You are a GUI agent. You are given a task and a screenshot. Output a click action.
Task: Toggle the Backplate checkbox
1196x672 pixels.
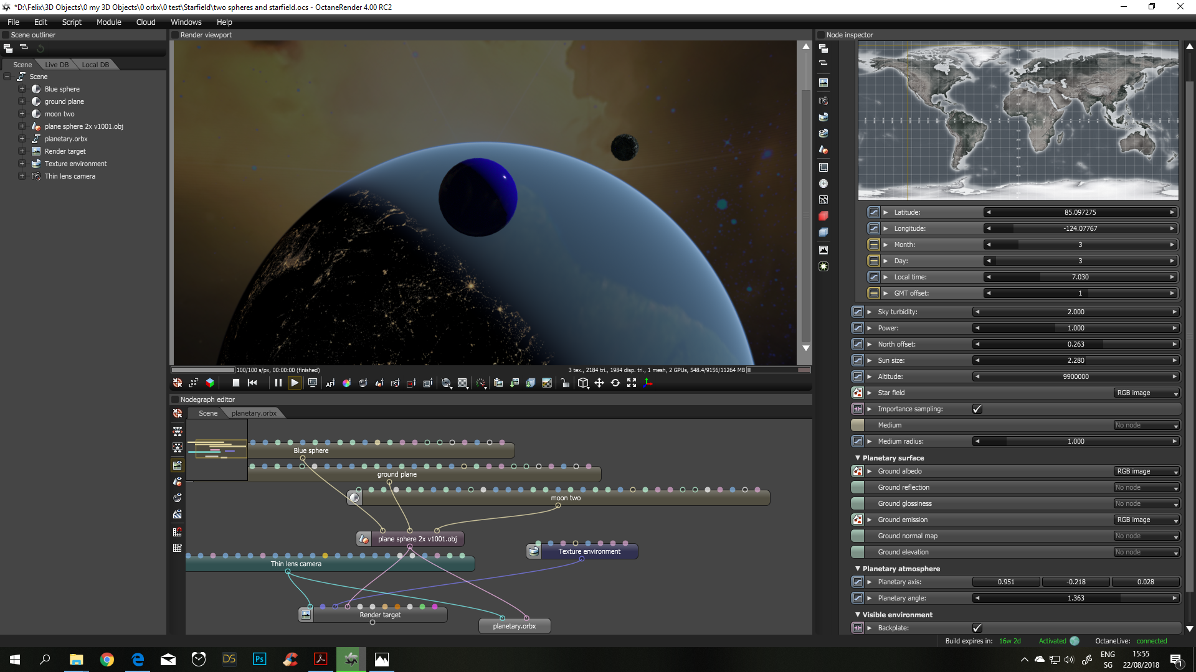(x=977, y=628)
